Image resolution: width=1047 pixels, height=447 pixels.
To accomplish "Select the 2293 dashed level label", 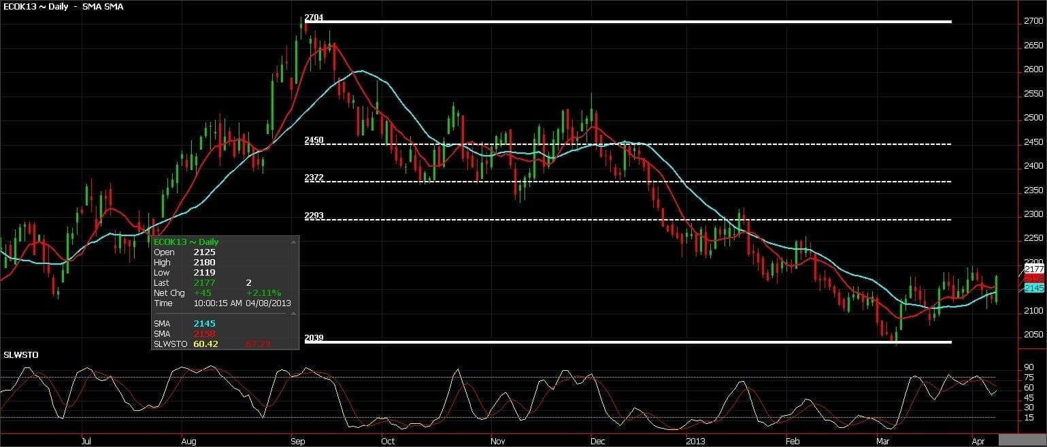I will tap(314, 216).
